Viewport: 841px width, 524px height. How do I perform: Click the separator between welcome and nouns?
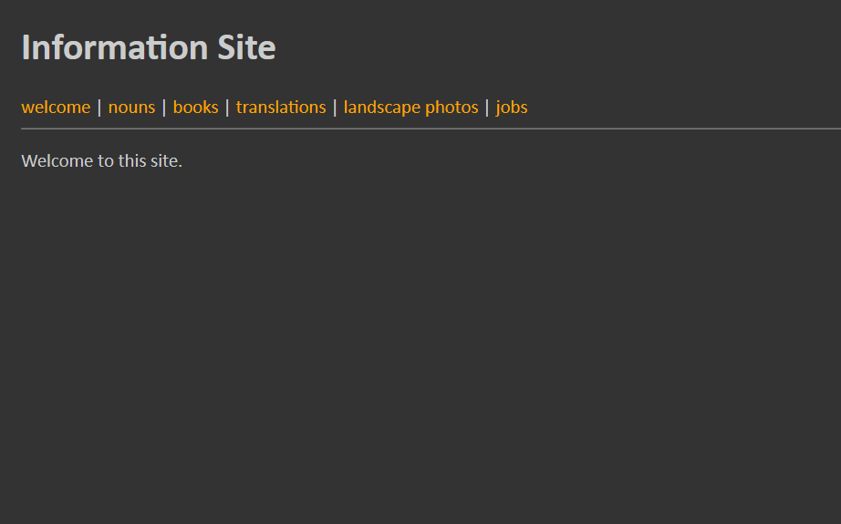(x=99, y=108)
